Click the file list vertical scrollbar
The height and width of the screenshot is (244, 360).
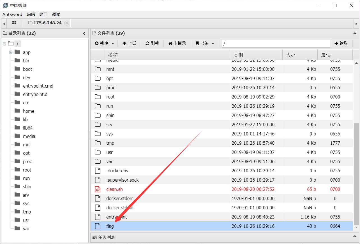[x=356, y=174]
